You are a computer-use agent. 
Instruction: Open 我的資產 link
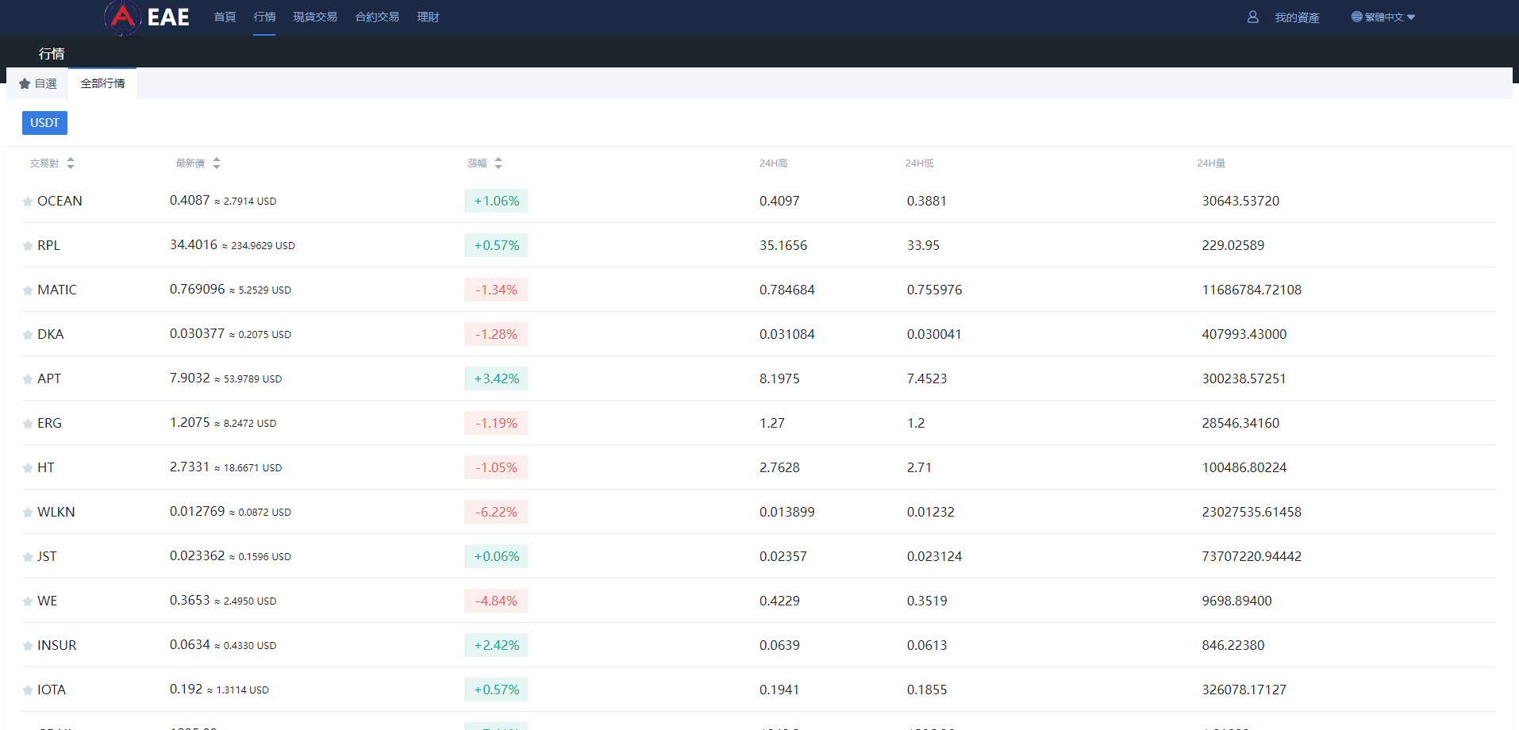(1297, 17)
